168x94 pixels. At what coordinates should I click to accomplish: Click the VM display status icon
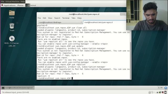click(x=165, y=92)
